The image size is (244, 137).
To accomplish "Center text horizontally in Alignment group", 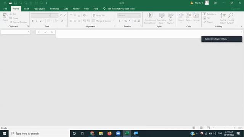I will click(x=75, y=21).
